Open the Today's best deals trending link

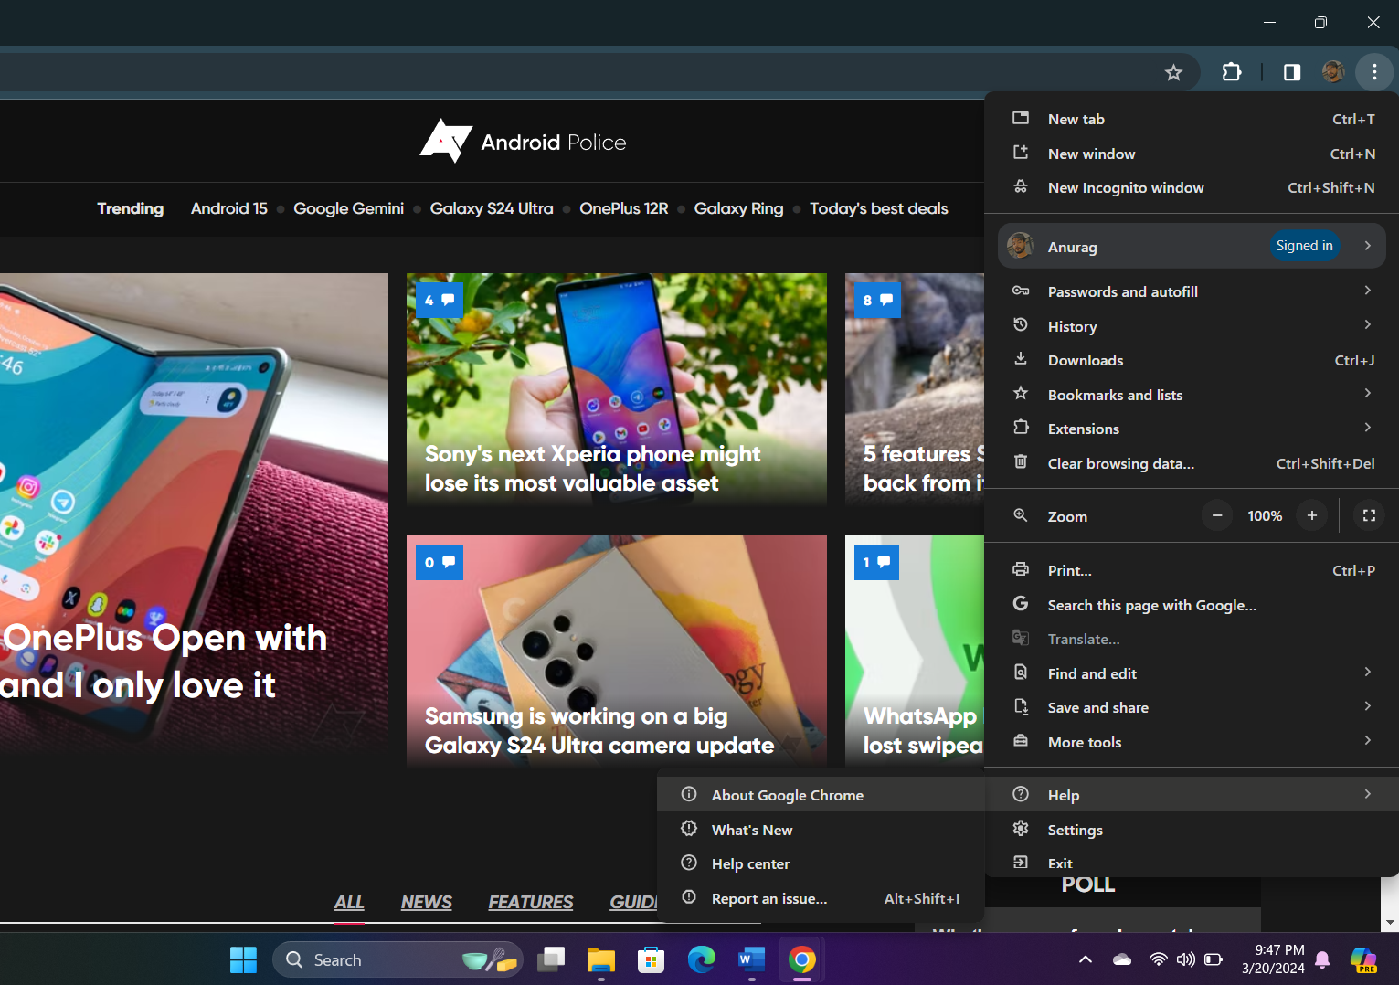click(878, 208)
